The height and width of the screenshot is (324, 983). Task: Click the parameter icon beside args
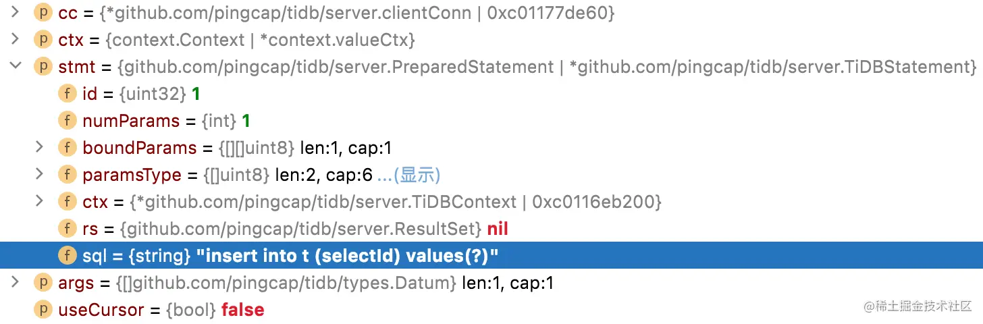pyautogui.click(x=43, y=283)
